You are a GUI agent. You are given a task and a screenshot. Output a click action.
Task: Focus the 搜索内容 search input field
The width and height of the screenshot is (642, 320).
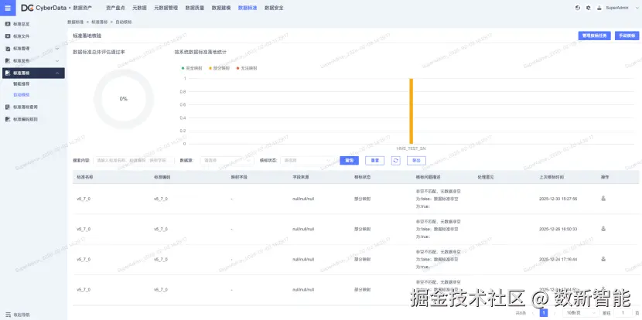[134, 161]
